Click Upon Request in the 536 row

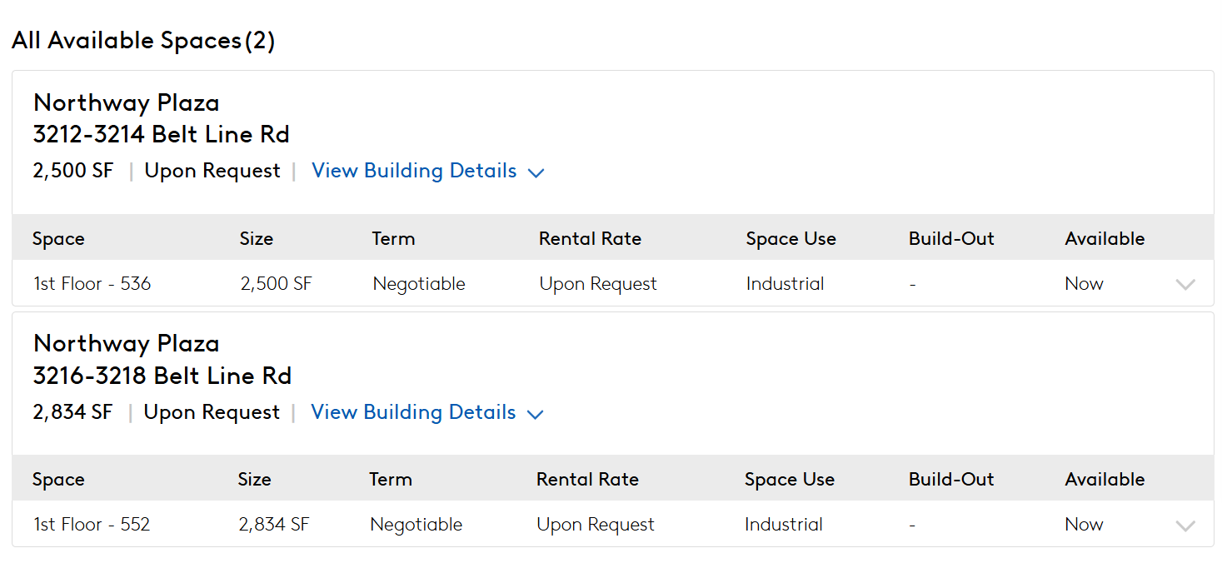click(x=598, y=283)
